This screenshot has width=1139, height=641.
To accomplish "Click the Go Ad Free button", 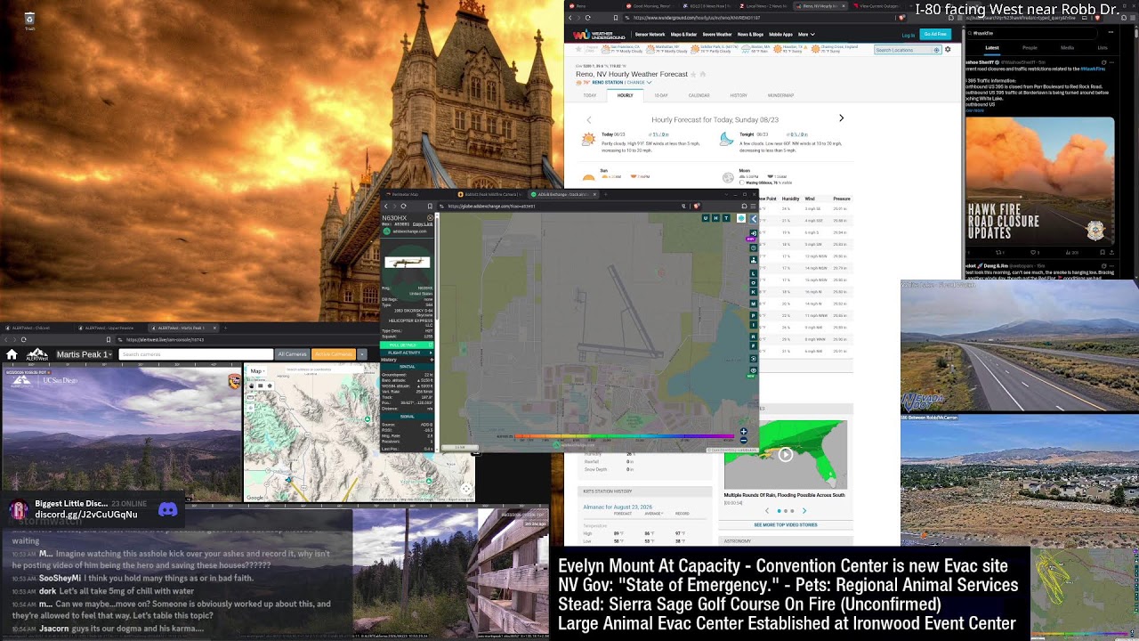I will 935,35.
